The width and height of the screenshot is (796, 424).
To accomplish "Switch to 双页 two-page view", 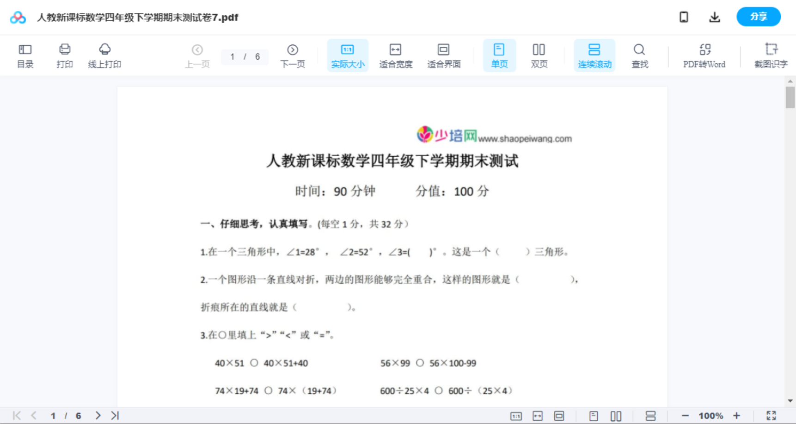I will [539, 55].
